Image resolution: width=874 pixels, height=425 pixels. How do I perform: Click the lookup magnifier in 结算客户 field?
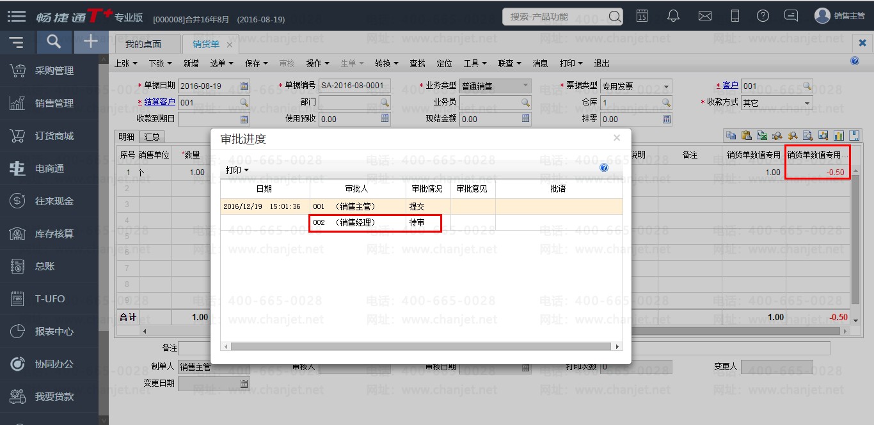[244, 102]
